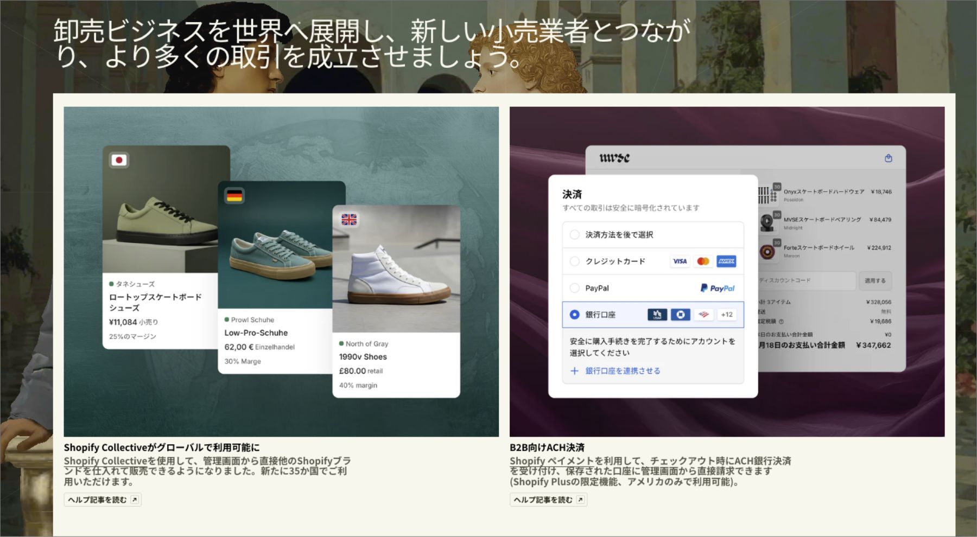Select the クレジットカード radio button
Viewport: 977px width, 537px height.
click(x=574, y=261)
